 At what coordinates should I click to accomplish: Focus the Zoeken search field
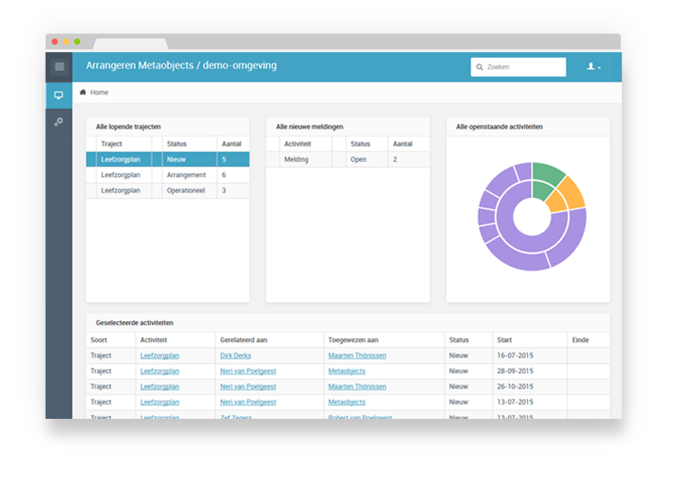coord(518,67)
